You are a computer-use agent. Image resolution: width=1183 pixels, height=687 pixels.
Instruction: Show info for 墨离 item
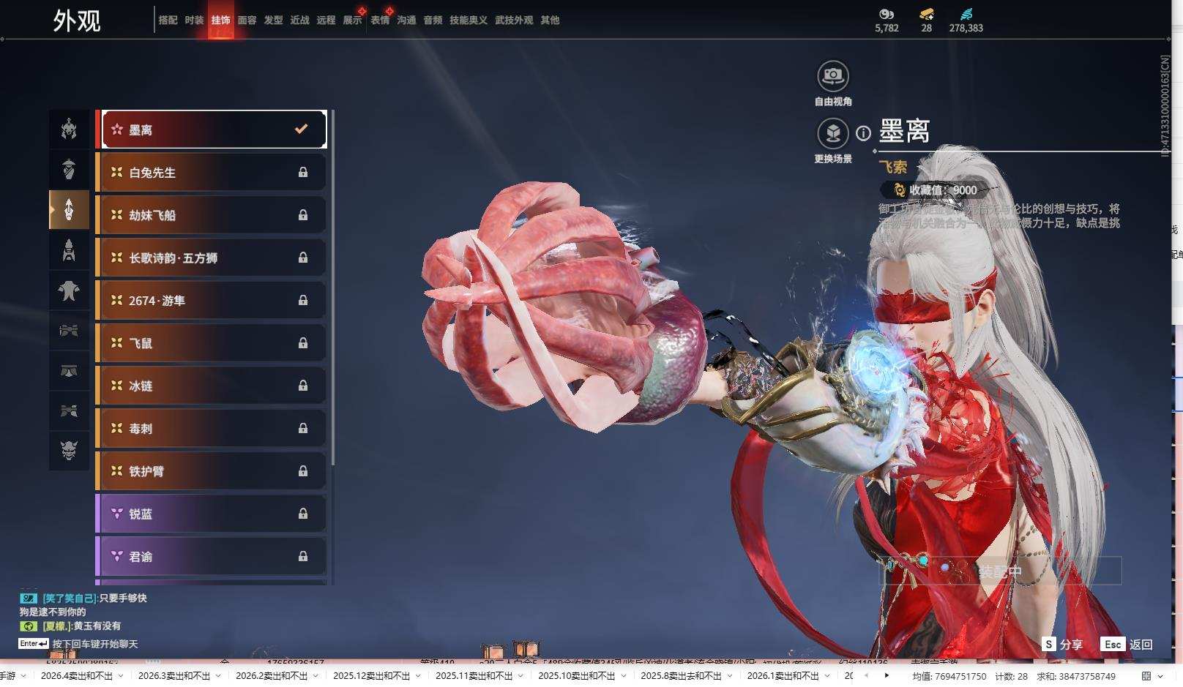point(864,133)
